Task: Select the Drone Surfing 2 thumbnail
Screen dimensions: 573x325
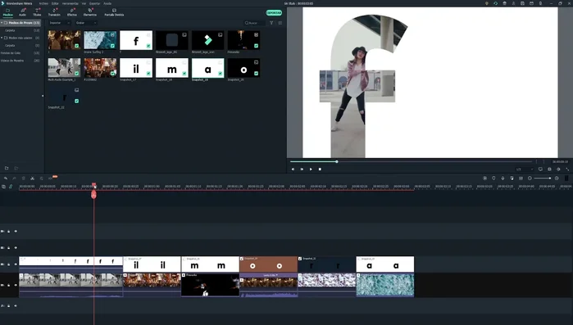Action: [100, 40]
